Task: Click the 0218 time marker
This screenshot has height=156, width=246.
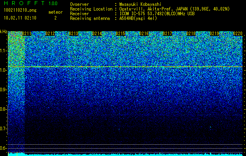Action: 191,34
